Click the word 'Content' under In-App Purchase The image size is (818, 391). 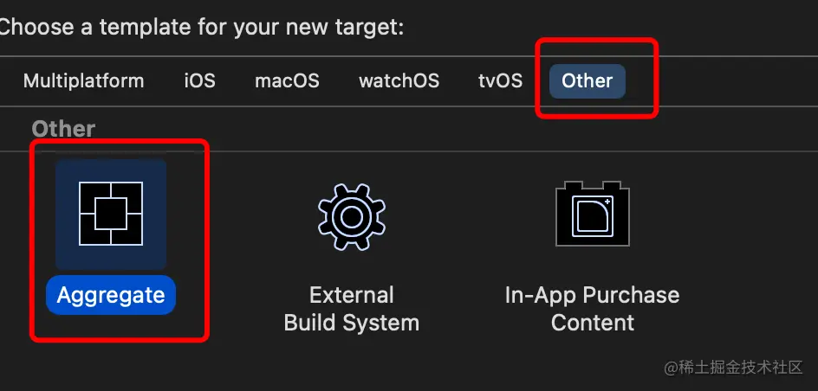(593, 323)
